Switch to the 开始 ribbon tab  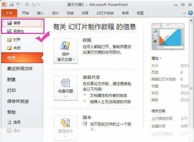click(25, 13)
